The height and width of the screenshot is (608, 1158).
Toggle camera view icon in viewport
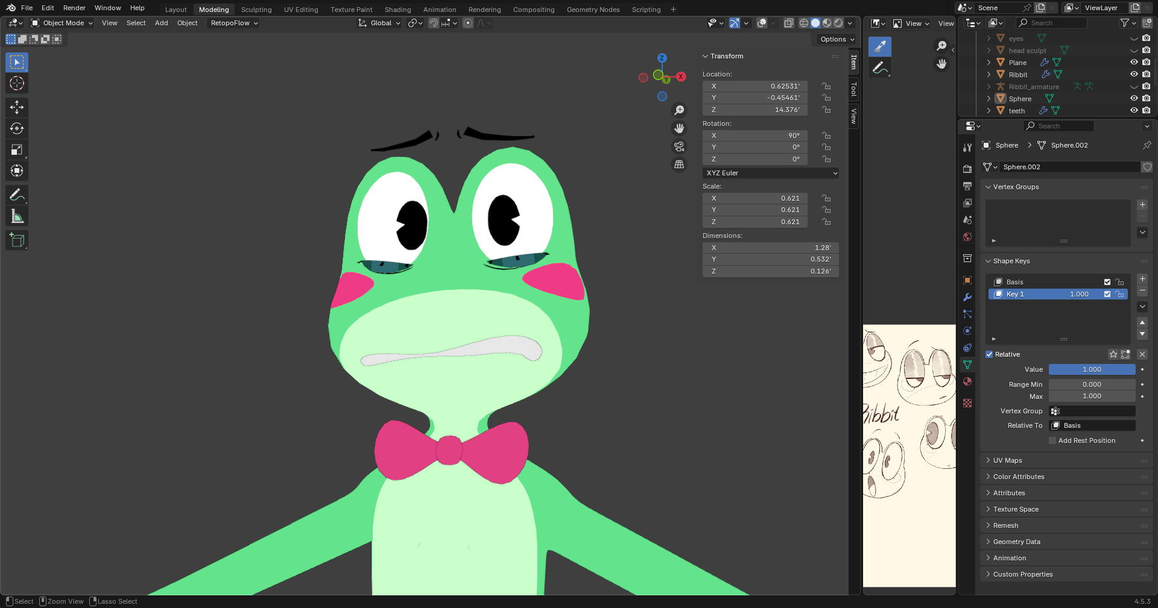(x=679, y=146)
